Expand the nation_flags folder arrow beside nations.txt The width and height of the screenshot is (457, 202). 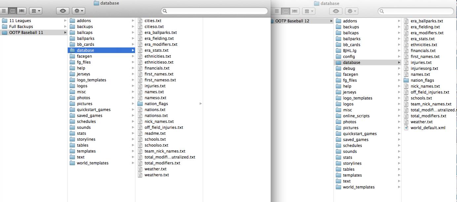(x=201, y=104)
